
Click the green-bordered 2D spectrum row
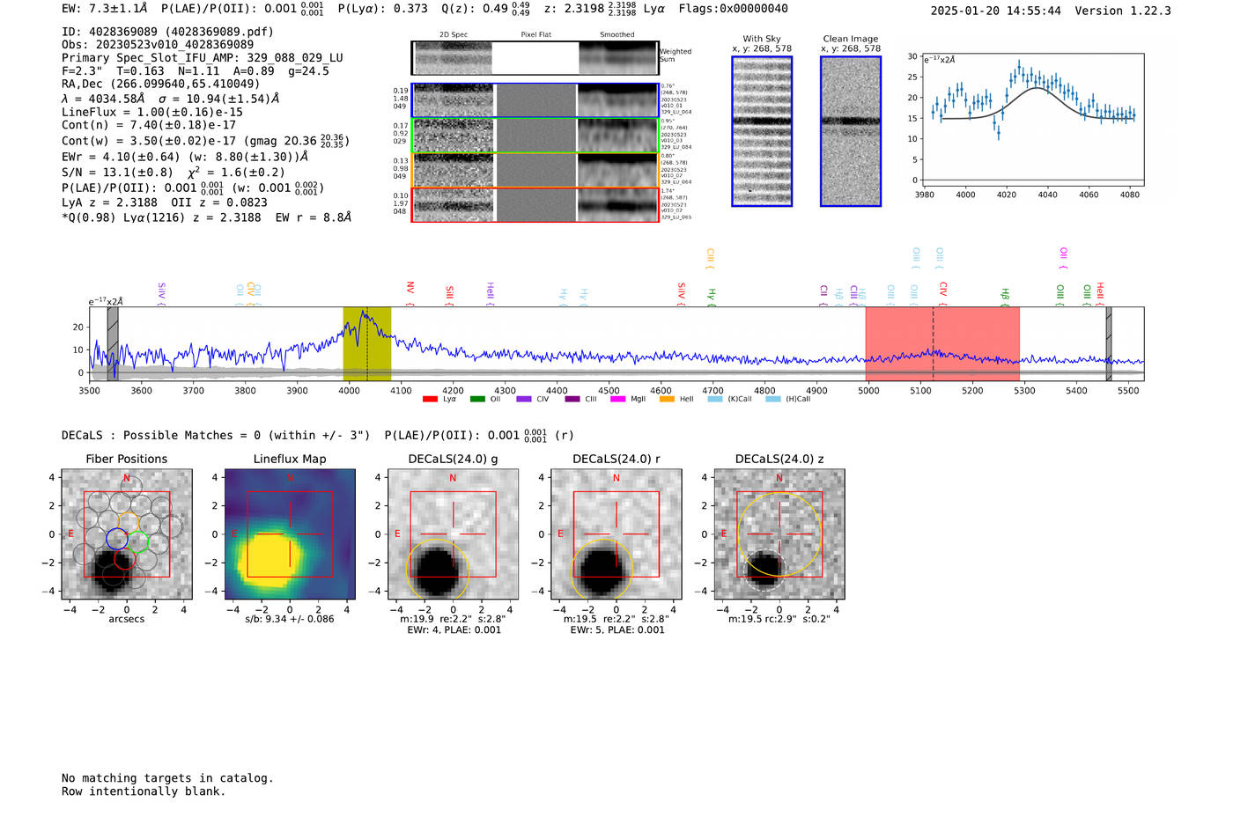(535, 136)
